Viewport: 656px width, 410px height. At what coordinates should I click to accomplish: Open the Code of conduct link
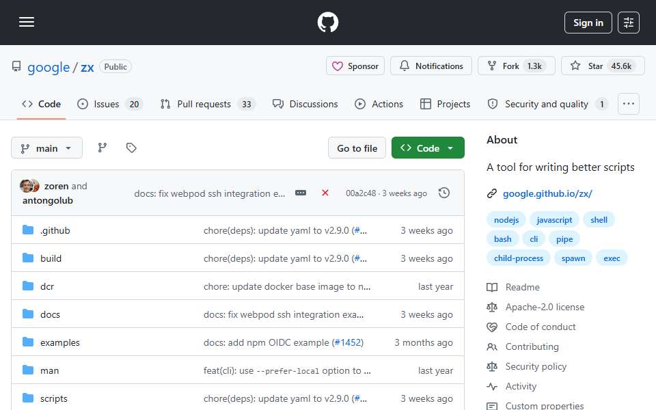coord(540,327)
